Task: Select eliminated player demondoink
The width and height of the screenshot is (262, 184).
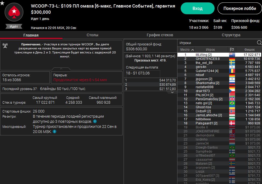Action: tap(219, 135)
